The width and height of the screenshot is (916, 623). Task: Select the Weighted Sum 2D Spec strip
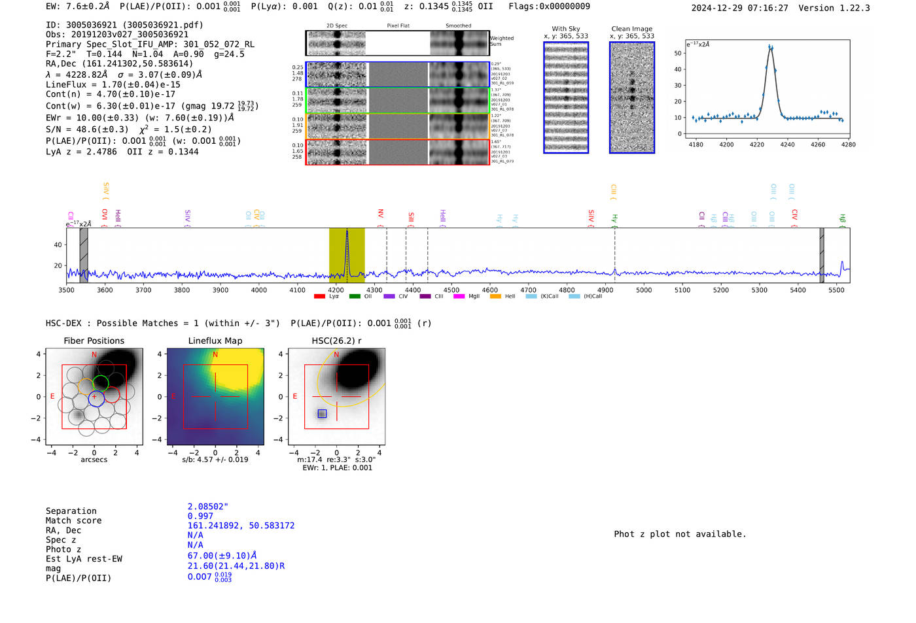click(336, 43)
